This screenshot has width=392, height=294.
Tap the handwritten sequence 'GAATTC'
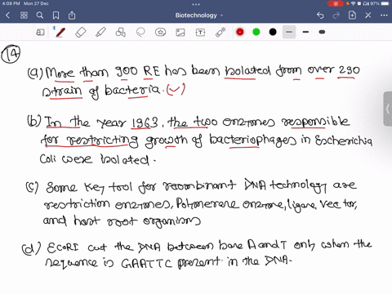[x=146, y=263]
